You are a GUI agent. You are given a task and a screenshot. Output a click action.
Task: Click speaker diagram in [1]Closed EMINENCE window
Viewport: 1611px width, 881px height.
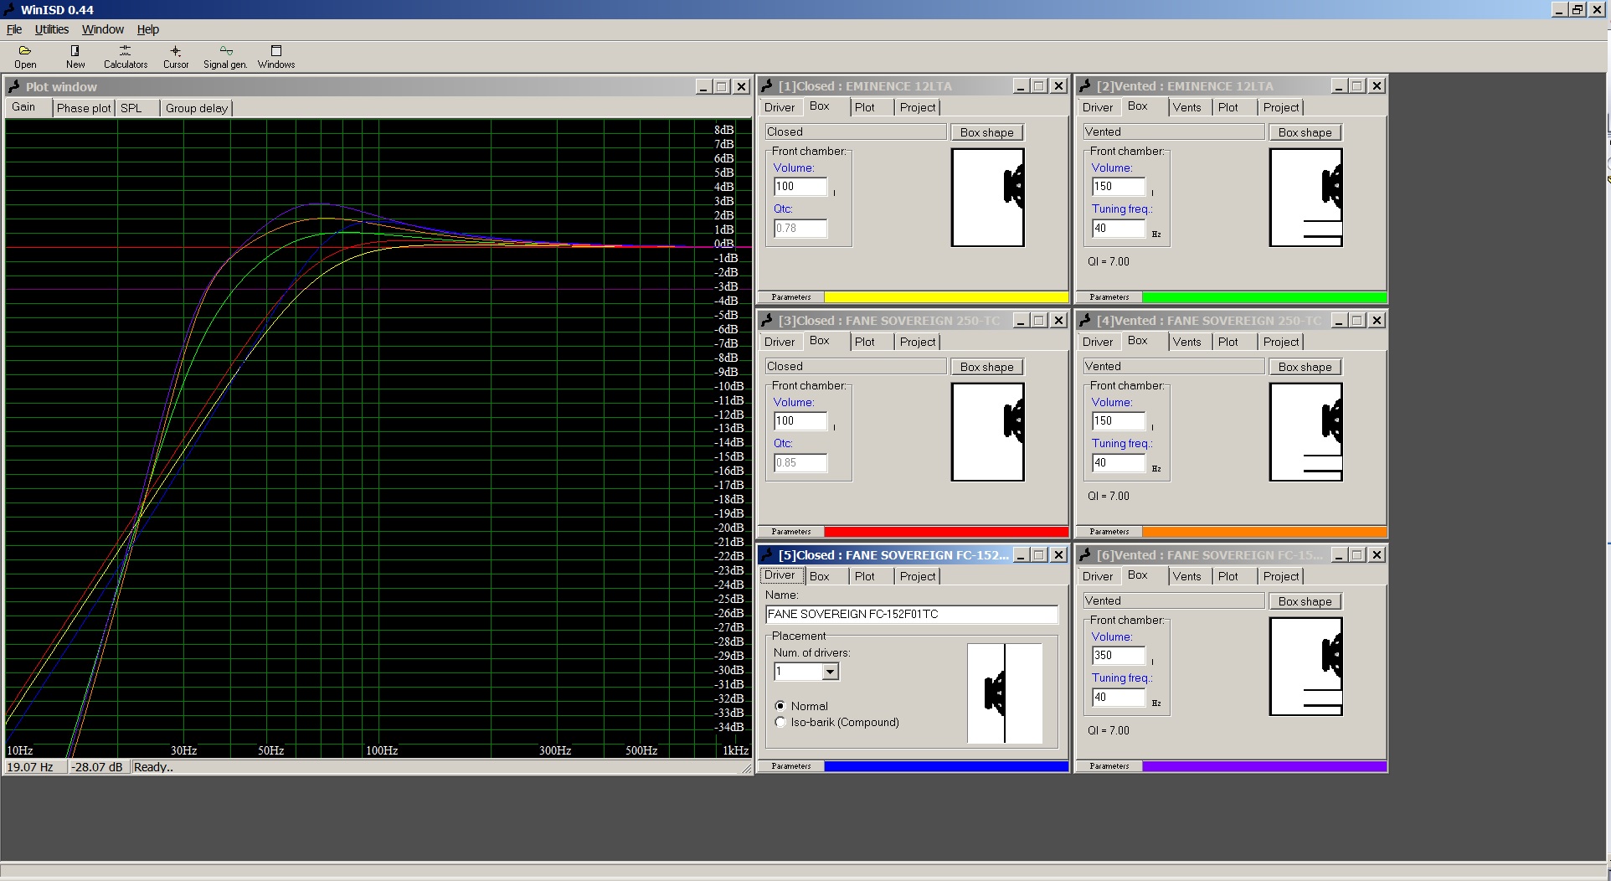(988, 198)
